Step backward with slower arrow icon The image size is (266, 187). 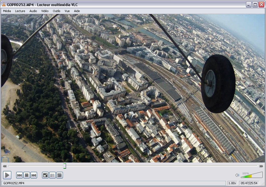tap(5, 166)
